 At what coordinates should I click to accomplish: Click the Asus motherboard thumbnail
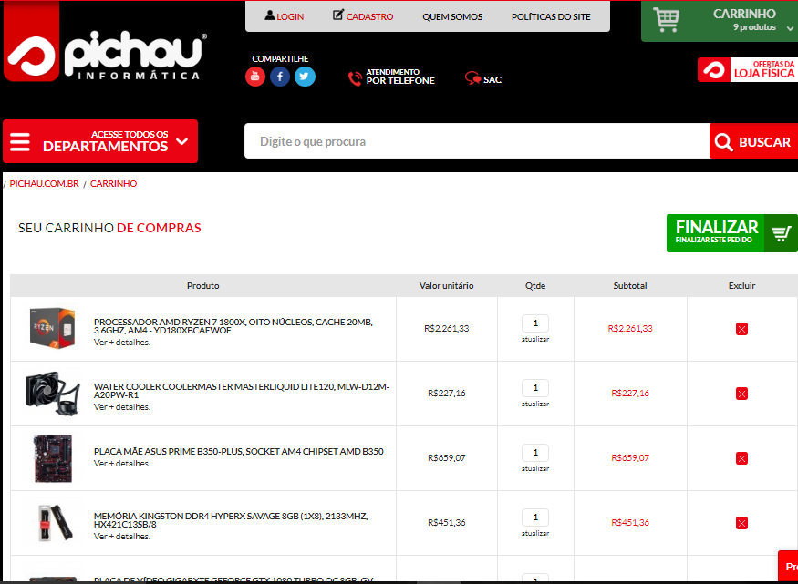(x=53, y=458)
